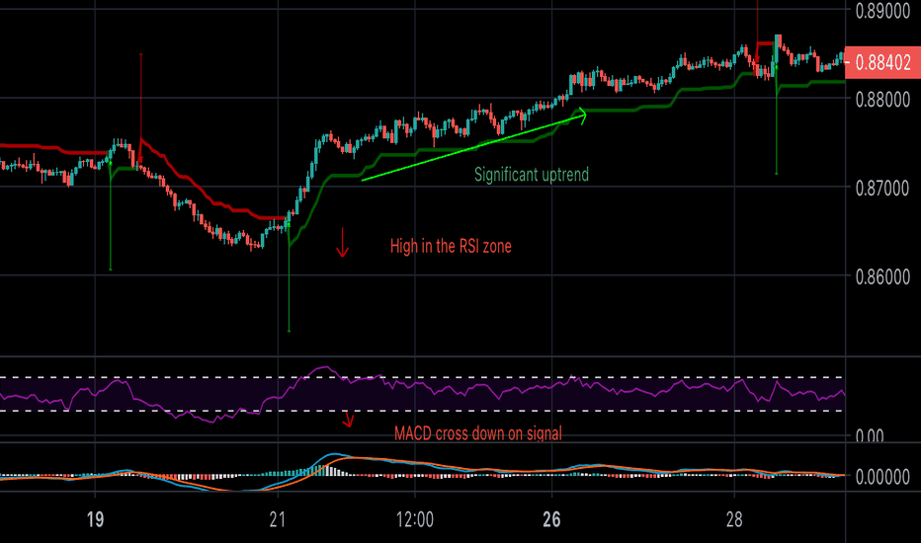
Task: Click the green uptrend arrow line's arrowhead
Action: click(581, 116)
